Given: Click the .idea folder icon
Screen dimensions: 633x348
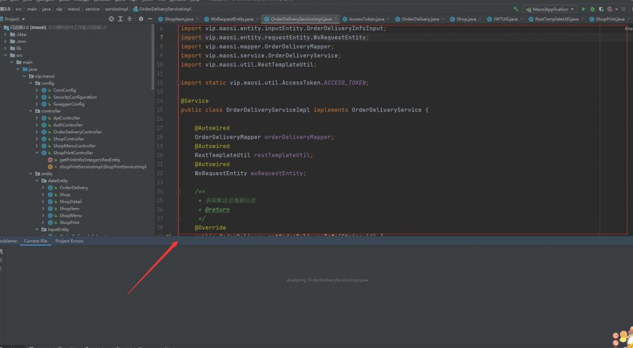Looking at the screenshot, I should 12,34.
